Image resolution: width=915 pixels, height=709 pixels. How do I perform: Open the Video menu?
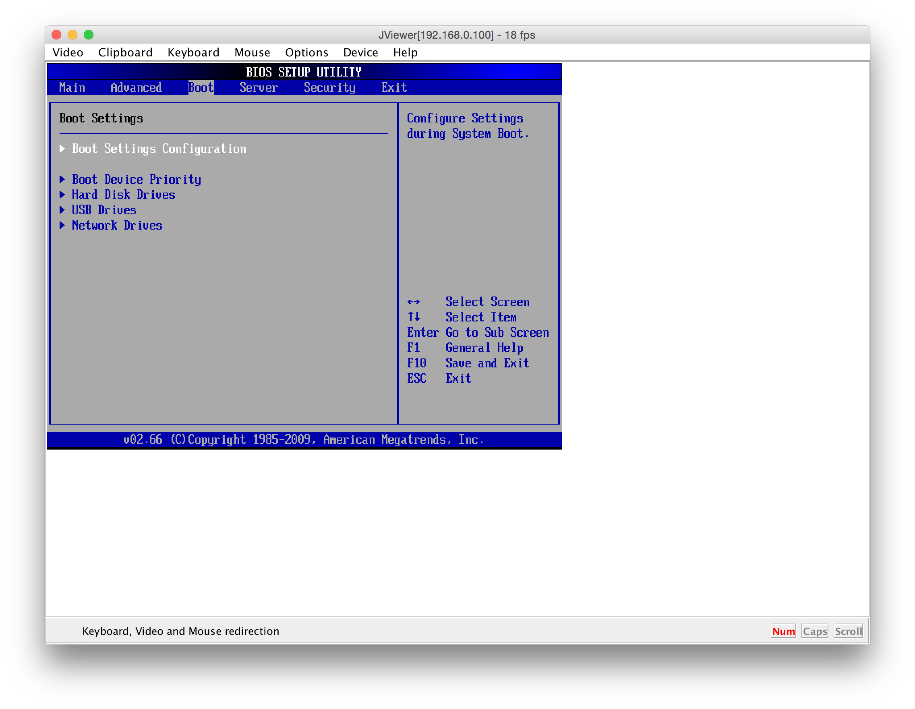click(67, 52)
